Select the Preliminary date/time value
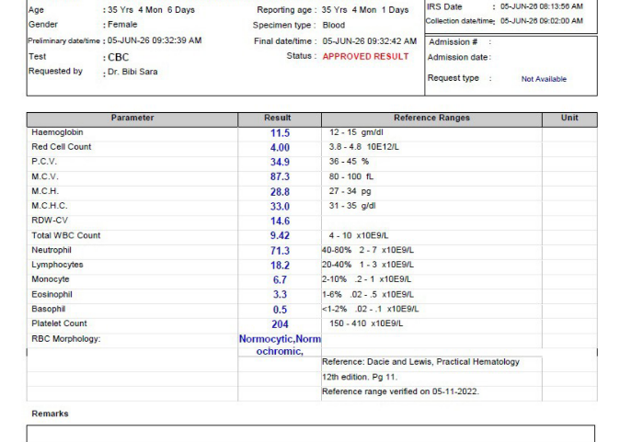This screenshot has width=620, height=442. coord(155,40)
